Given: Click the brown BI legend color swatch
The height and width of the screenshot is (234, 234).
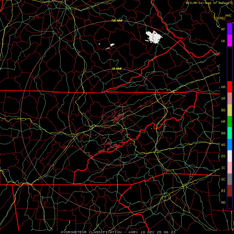Looking at the screenshot, I should [x=230, y=191].
